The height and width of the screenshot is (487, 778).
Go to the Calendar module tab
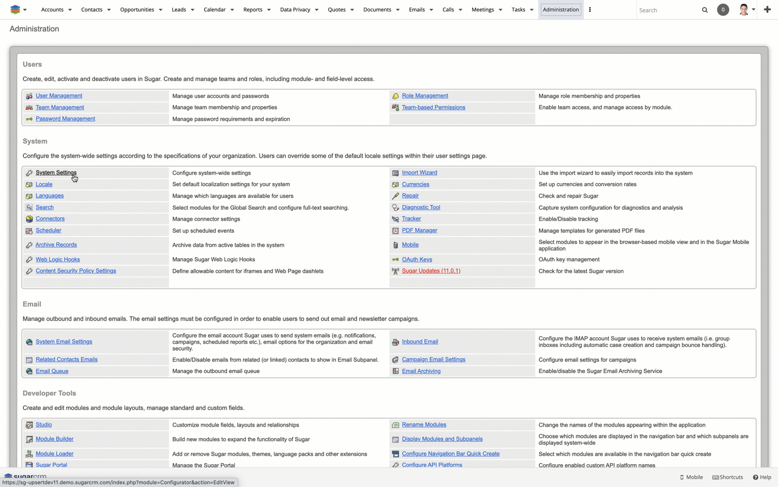(214, 10)
